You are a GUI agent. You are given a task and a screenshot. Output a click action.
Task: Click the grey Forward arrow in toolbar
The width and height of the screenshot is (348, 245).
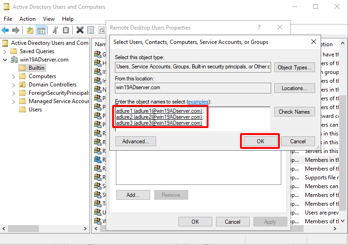click(16, 30)
